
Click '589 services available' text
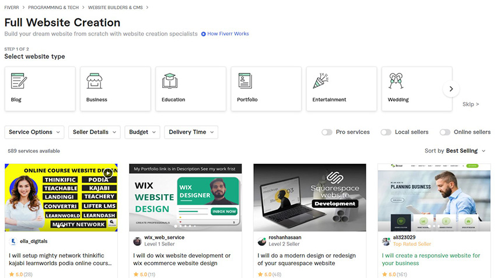(x=34, y=151)
